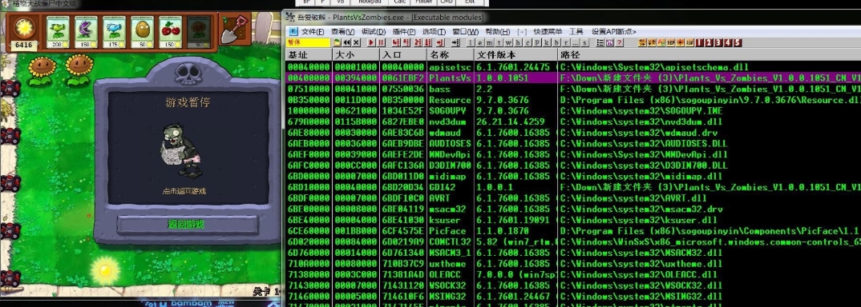Click the shovel tool in the game
Image resolution: width=861 pixels, height=307 pixels.
[x=234, y=30]
